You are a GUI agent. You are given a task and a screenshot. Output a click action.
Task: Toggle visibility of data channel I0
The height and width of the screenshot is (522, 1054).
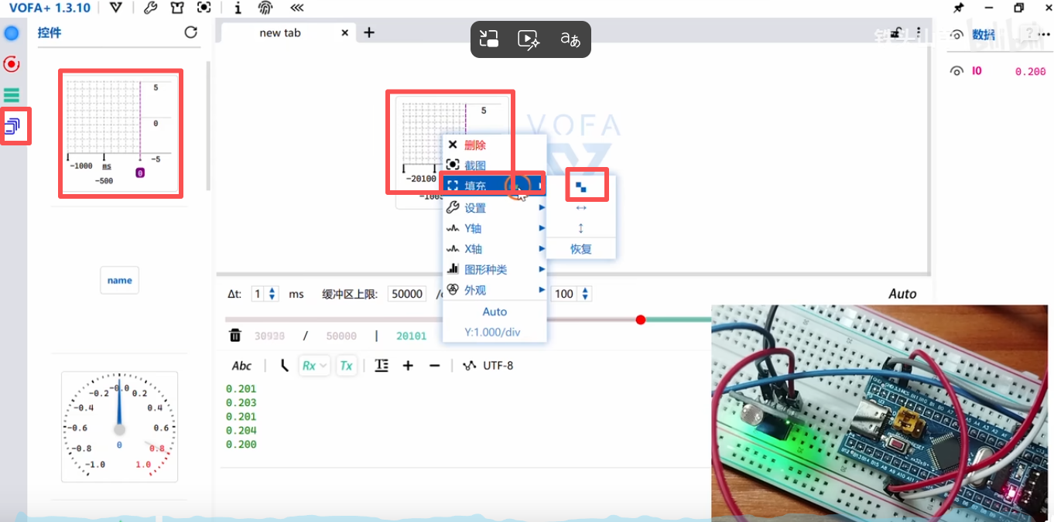point(957,71)
